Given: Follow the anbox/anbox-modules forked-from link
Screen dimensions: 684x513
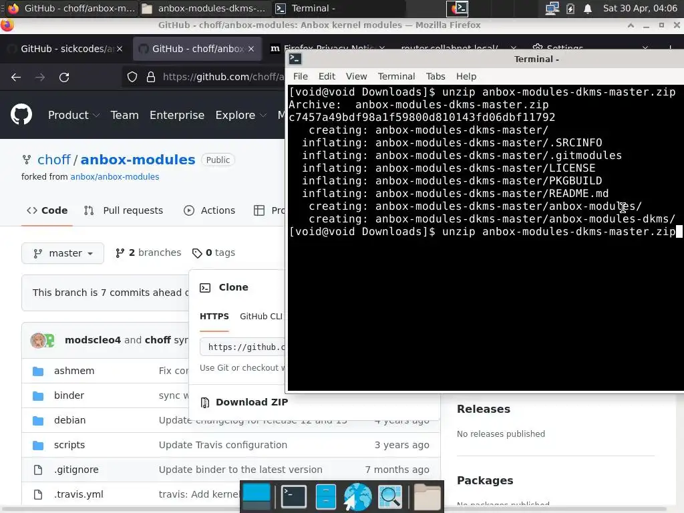Looking at the screenshot, I should coord(115,176).
